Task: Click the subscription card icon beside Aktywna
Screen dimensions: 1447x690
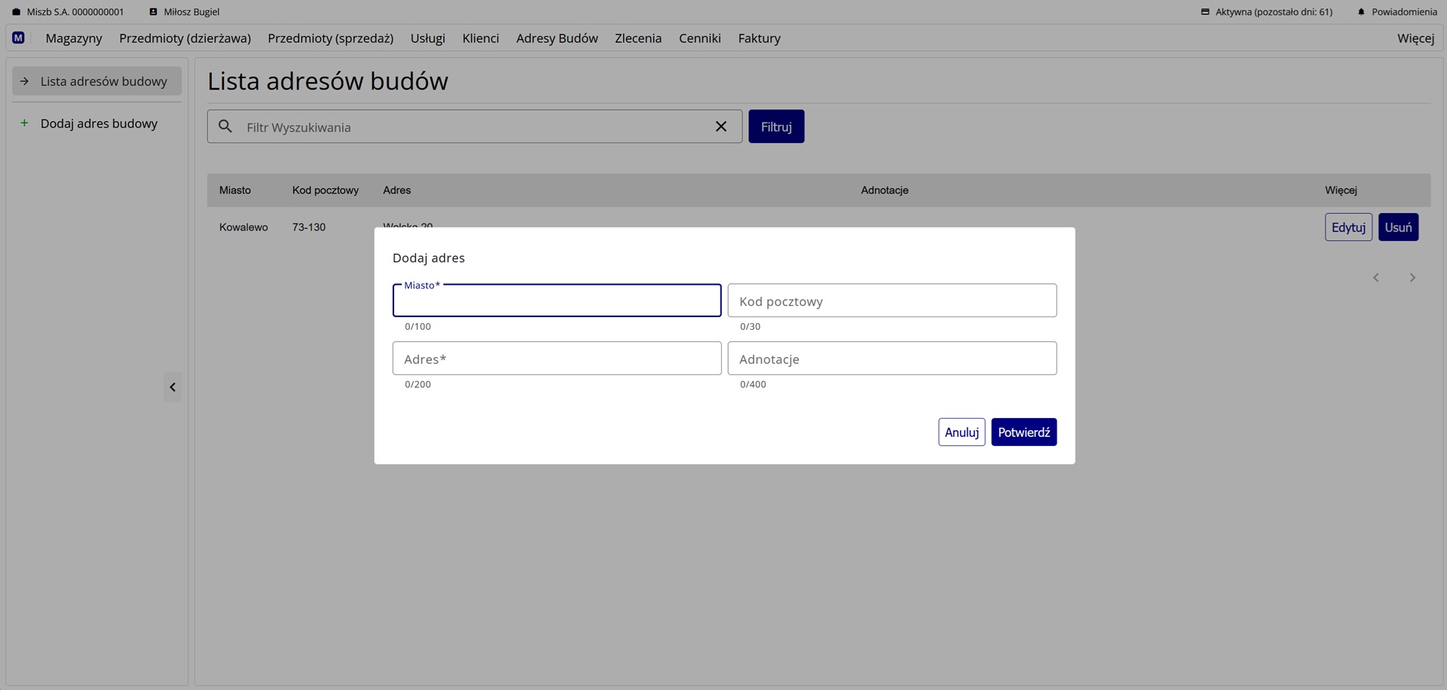Action: (1205, 12)
